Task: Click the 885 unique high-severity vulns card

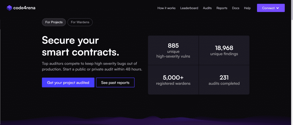Action: [173, 50]
